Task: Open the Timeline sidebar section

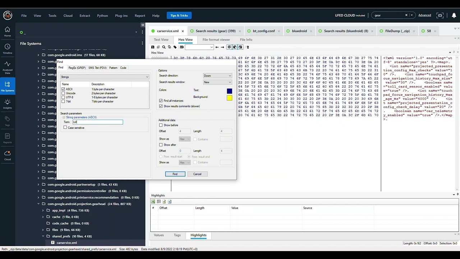Action: (7, 49)
